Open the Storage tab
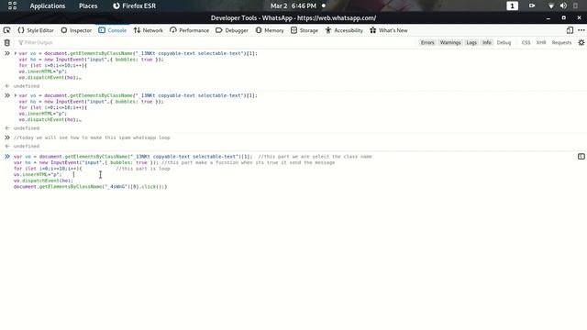Image resolution: width=587 pixels, height=330 pixels. [305, 30]
